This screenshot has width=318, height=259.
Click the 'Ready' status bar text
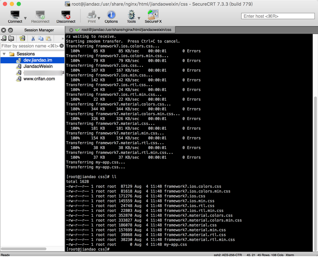(x=5, y=255)
